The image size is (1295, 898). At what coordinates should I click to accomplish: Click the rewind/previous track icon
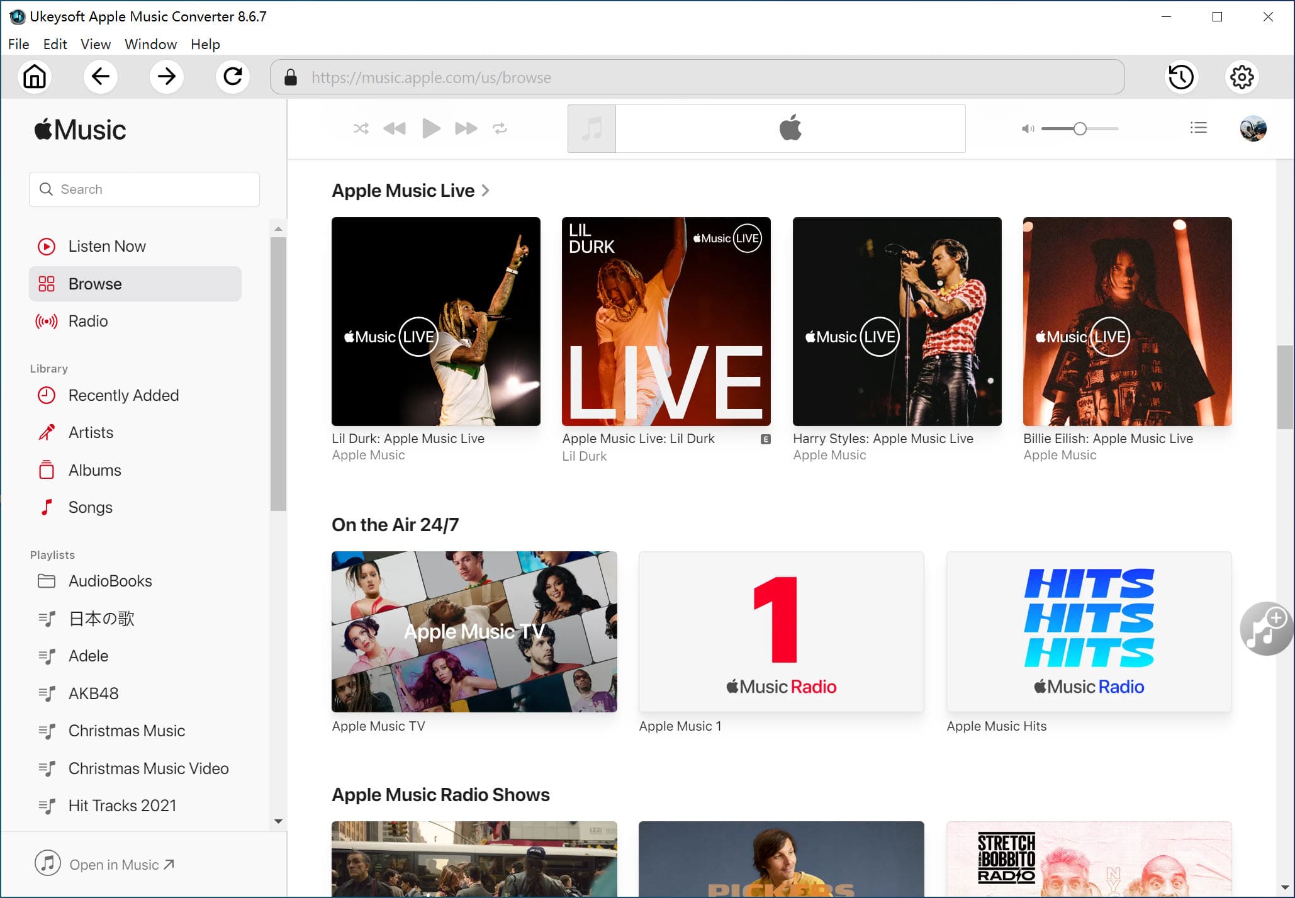coord(396,129)
